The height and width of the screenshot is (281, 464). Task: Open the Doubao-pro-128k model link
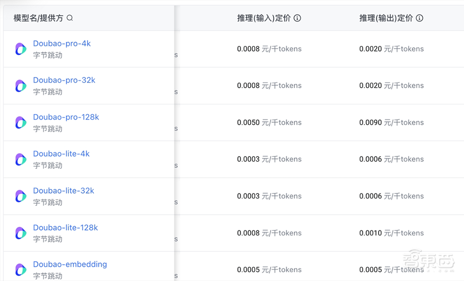(x=66, y=117)
